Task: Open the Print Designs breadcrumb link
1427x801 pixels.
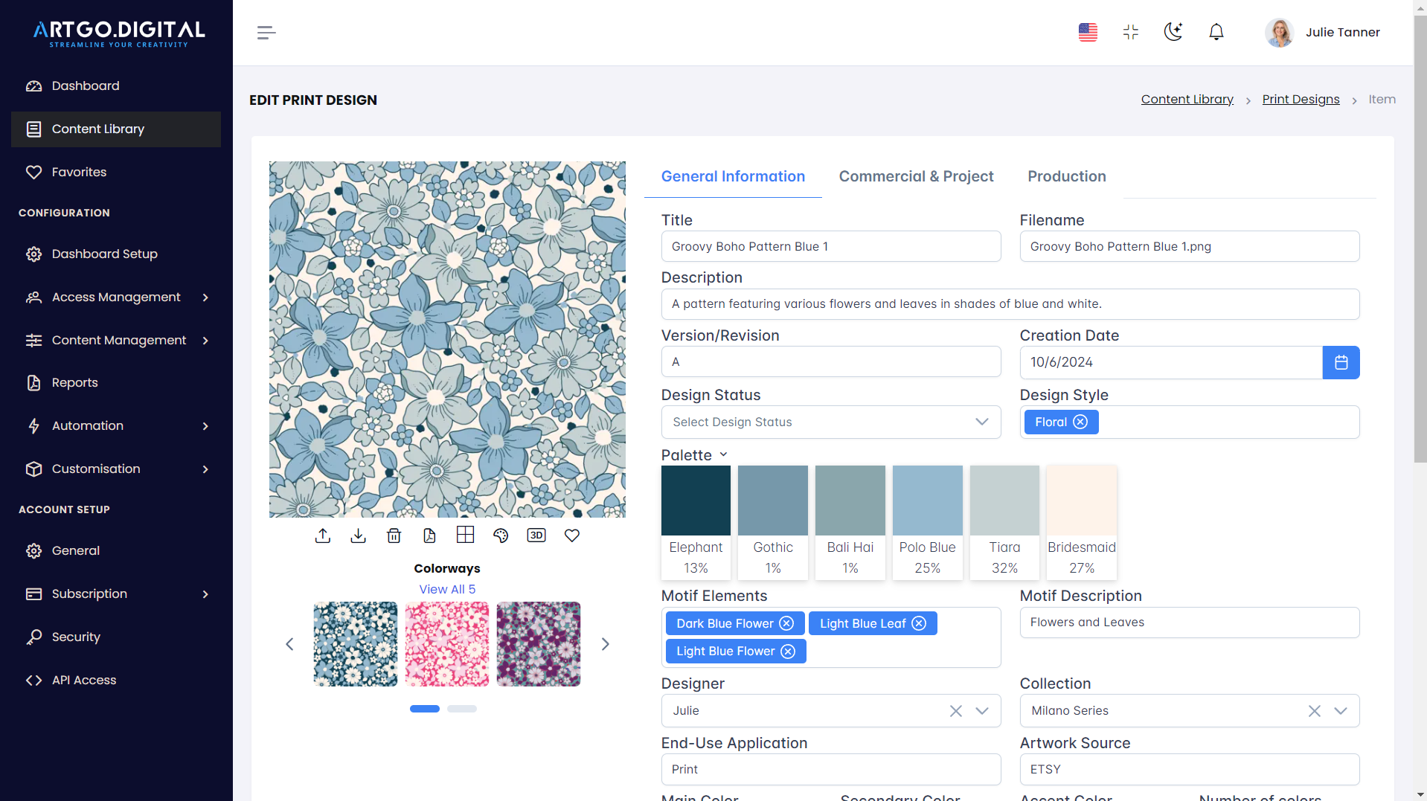Action: [x=1300, y=99]
